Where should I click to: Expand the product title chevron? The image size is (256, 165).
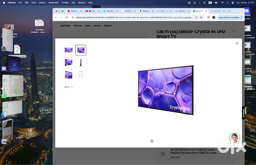233,31
